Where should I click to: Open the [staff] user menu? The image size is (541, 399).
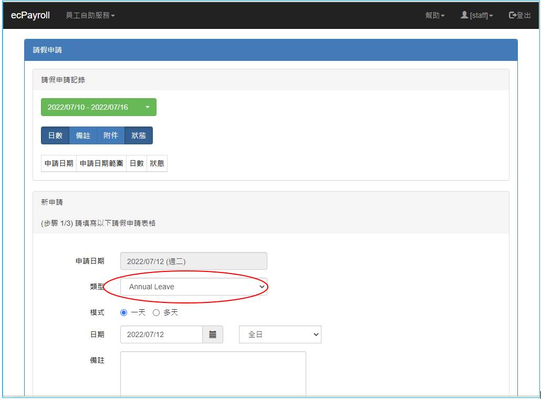click(x=477, y=15)
